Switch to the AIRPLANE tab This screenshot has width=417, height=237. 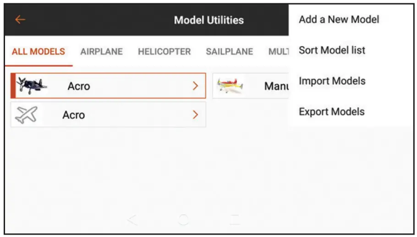click(x=101, y=52)
